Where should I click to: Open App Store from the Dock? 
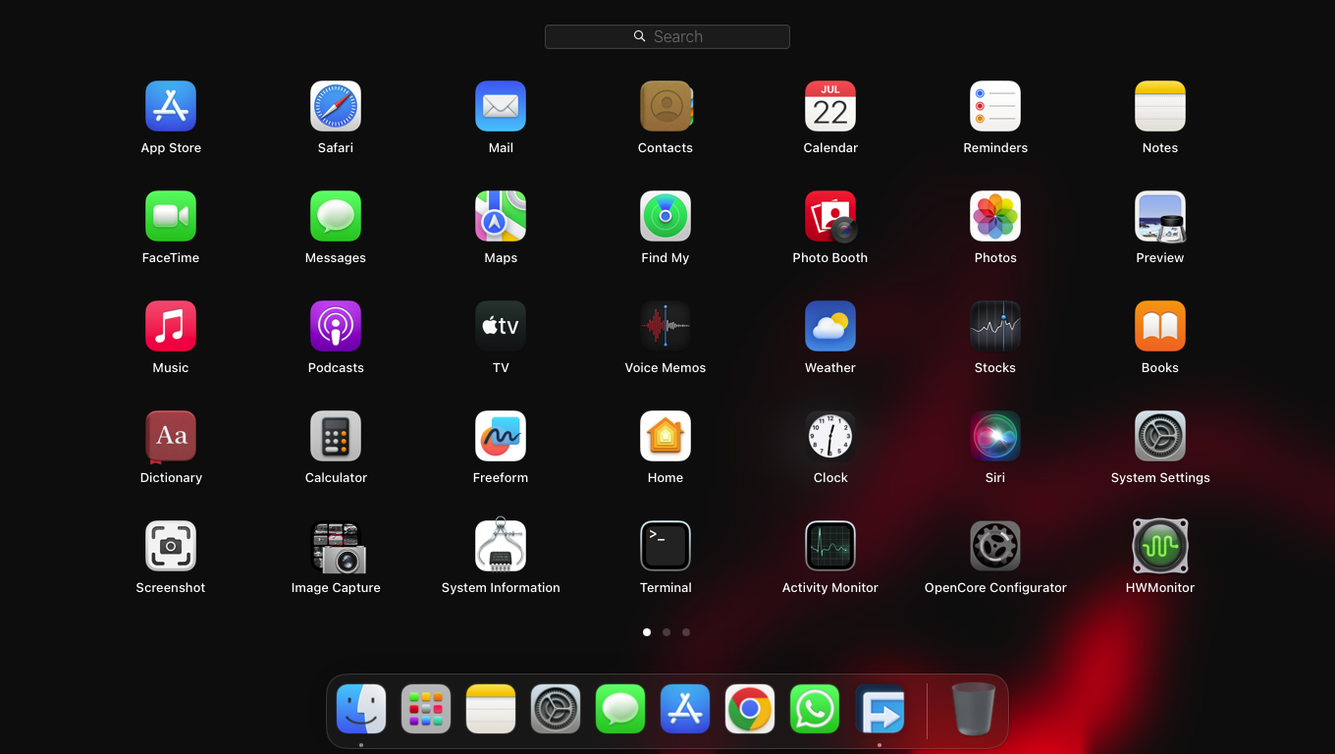(685, 709)
